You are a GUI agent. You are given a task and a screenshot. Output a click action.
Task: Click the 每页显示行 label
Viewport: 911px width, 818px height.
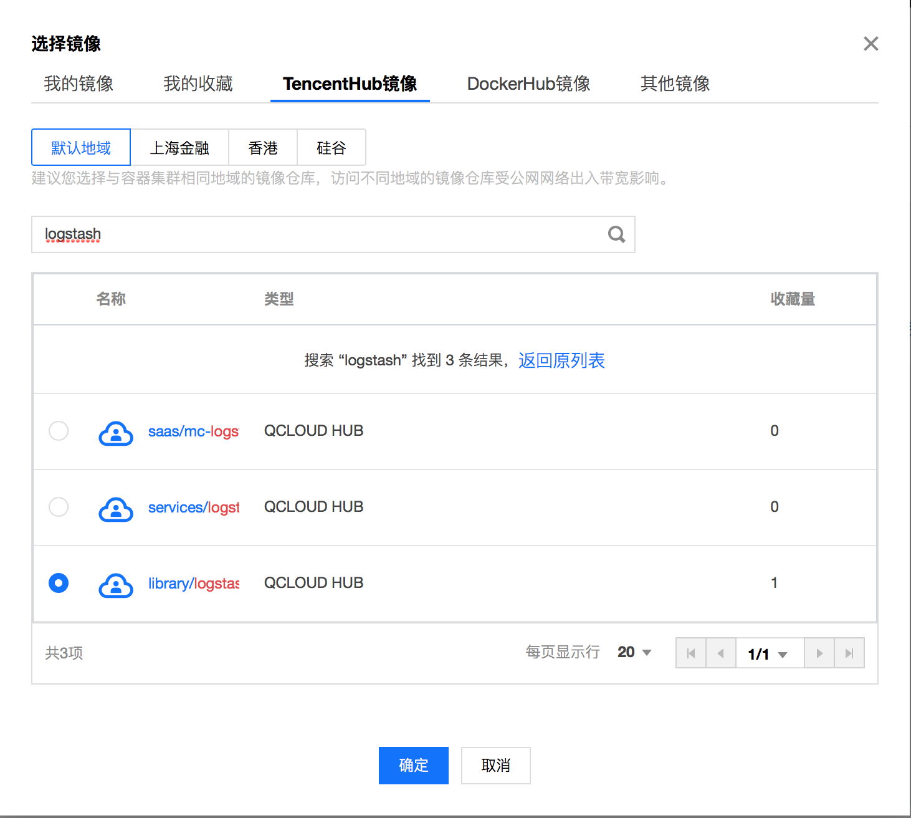563,652
